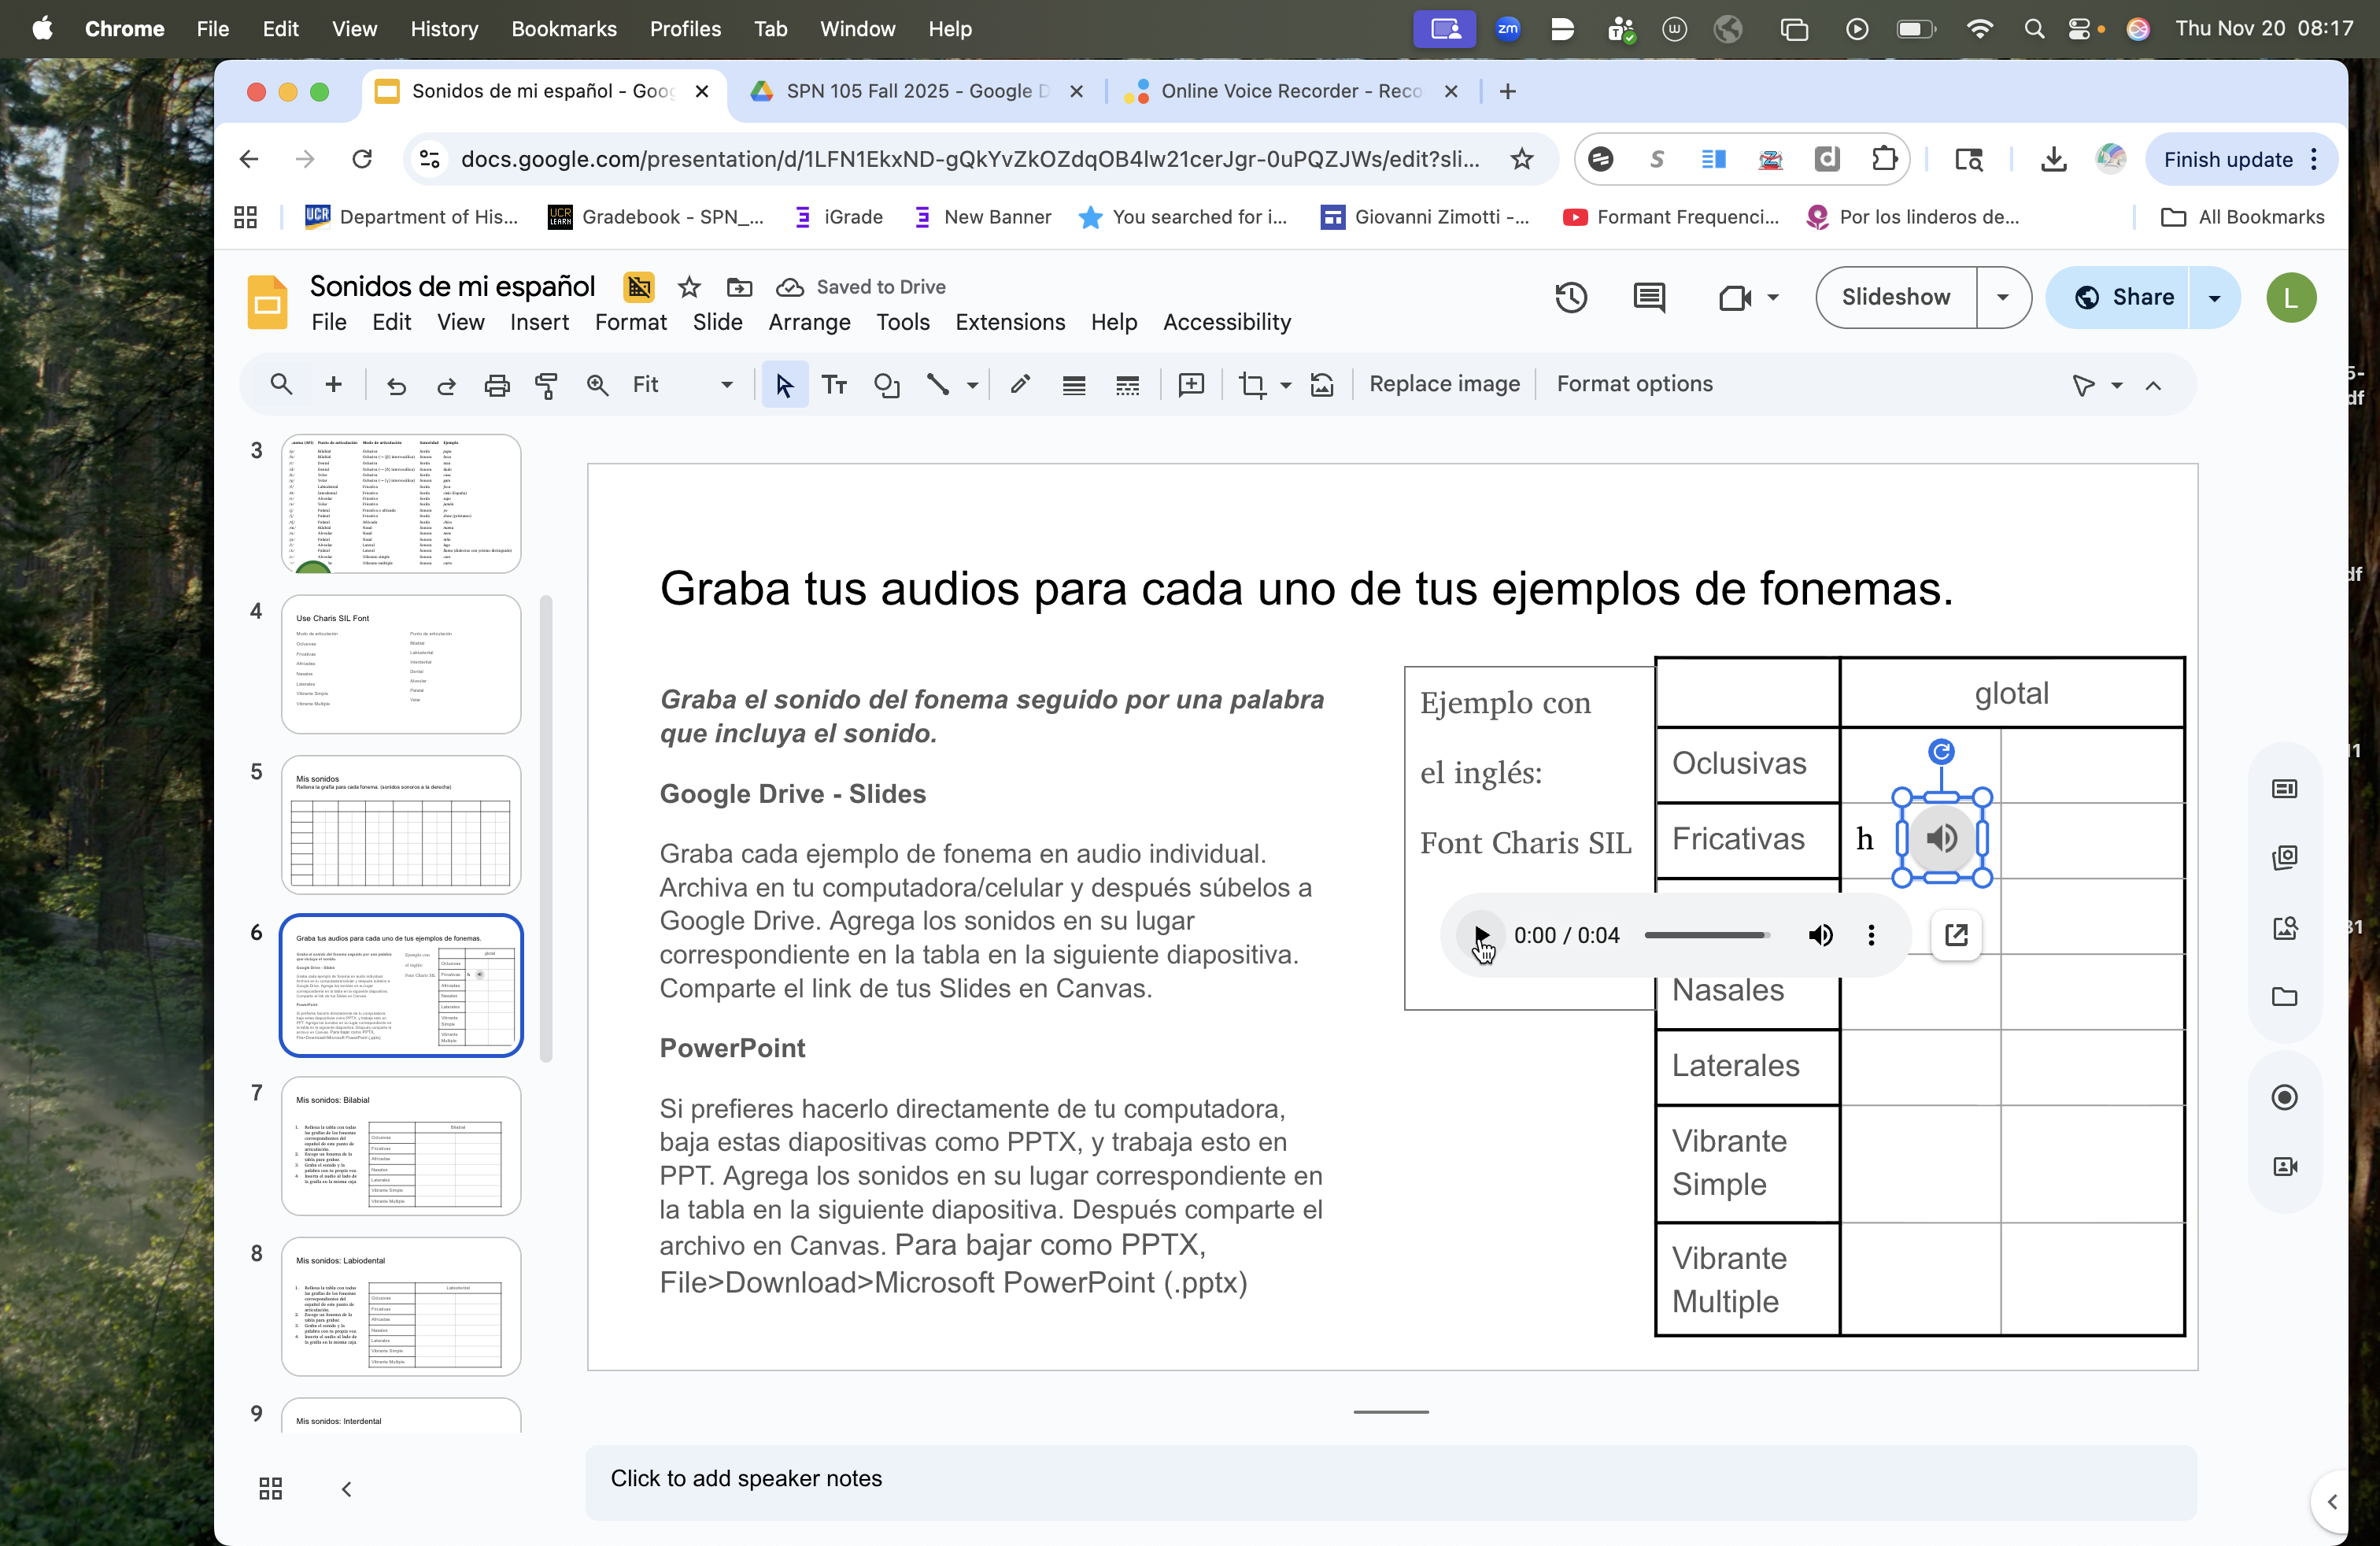Image resolution: width=2380 pixels, height=1546 pixels.
Task: Expand the line tool dropdown arrow
Action: pos(972,385)
